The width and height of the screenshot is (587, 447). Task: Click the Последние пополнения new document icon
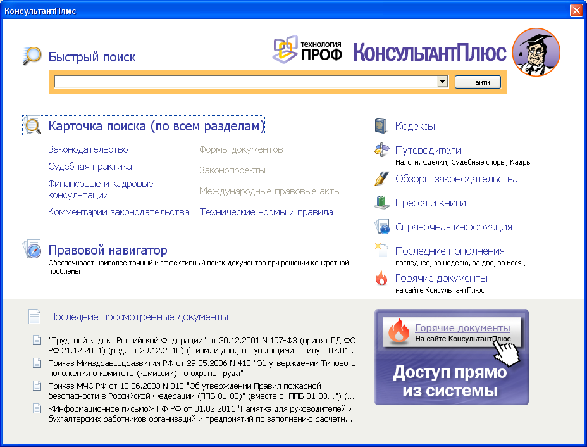381,251
